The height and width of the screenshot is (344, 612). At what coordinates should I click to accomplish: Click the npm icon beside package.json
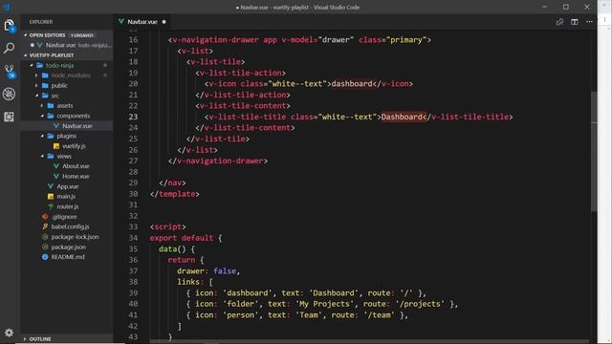(45, 247)
